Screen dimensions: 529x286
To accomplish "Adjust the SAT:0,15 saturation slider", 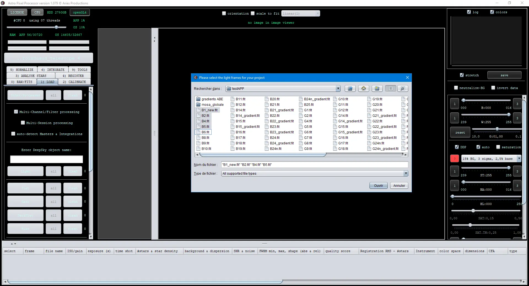I will point(473,211).
